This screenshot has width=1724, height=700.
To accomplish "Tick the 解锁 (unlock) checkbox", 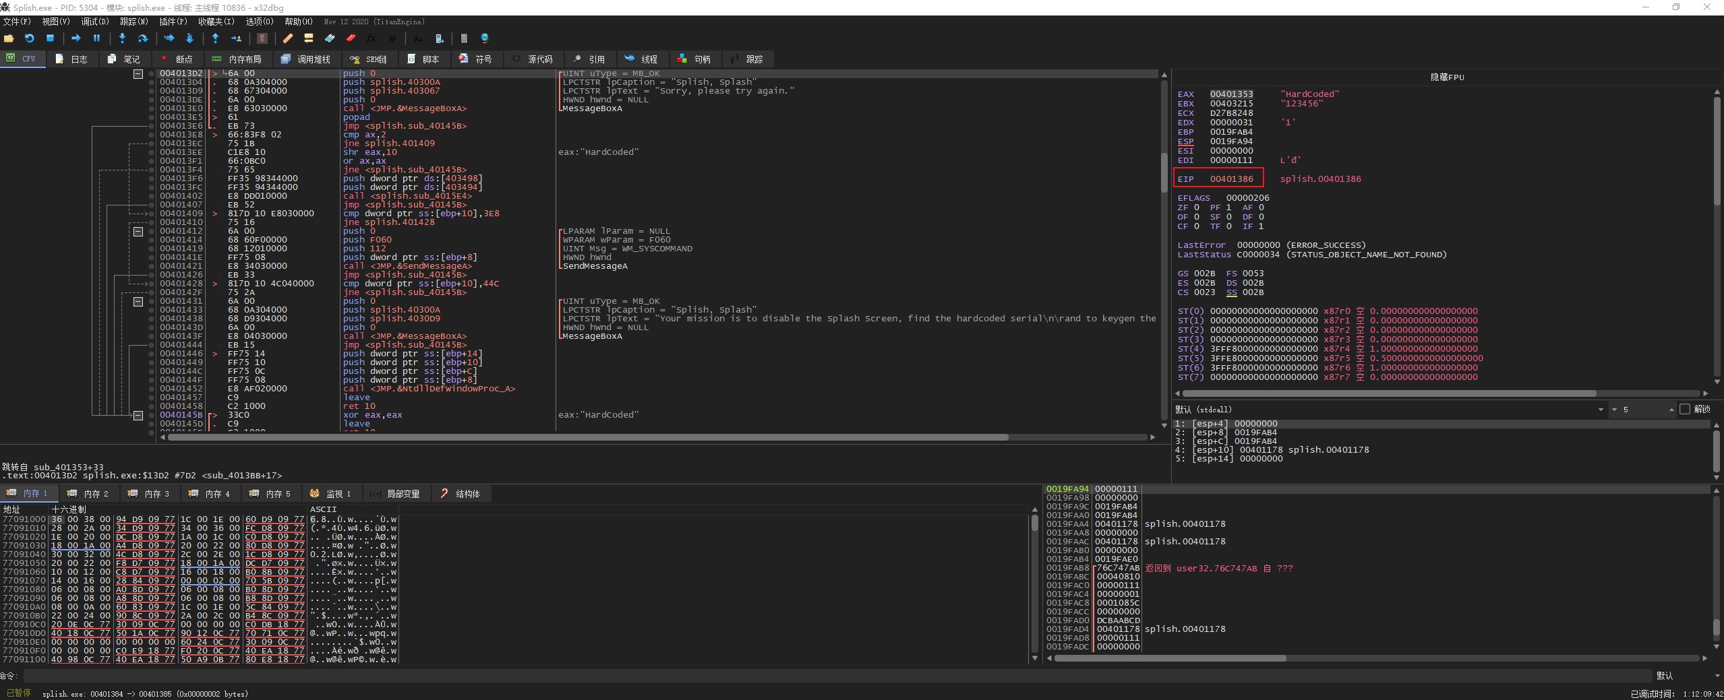I will pos(1684,409).
